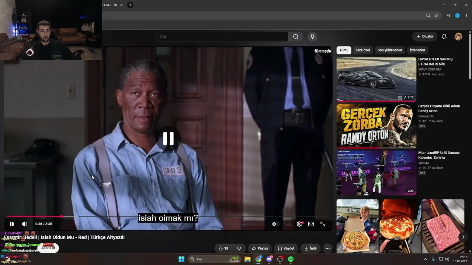
Task: Open the Chrome profile E avatar
Action: [x=458, y=15]
